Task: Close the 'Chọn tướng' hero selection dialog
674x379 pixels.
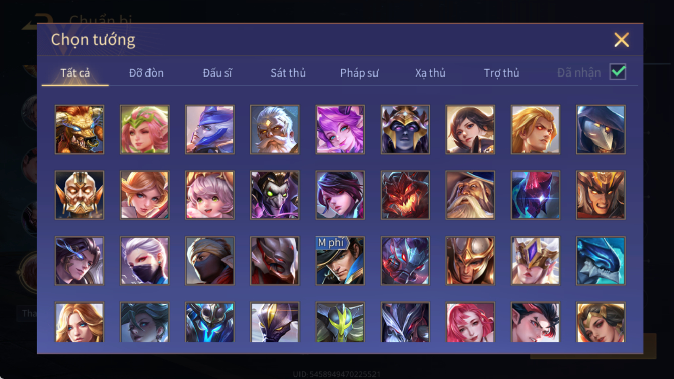Action: 621,40
